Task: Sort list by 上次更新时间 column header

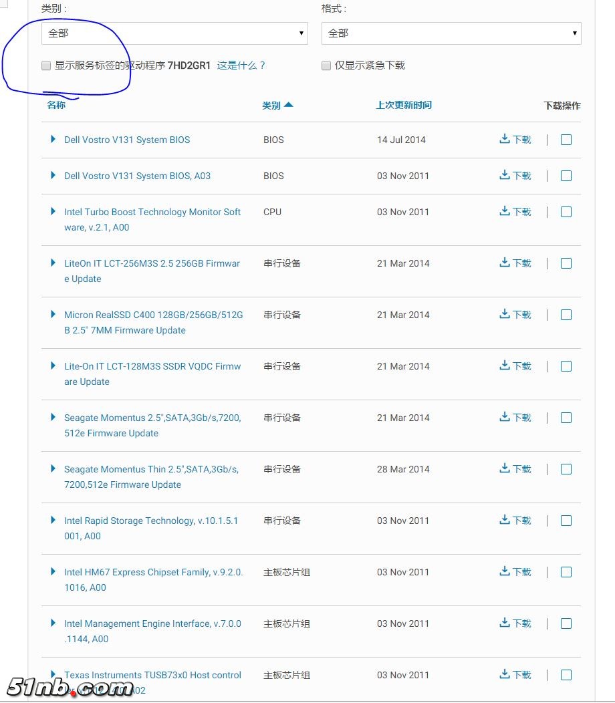Action: coord(404,106)
